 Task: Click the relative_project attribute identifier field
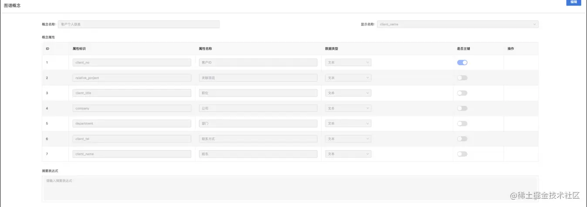coord(132,78)
